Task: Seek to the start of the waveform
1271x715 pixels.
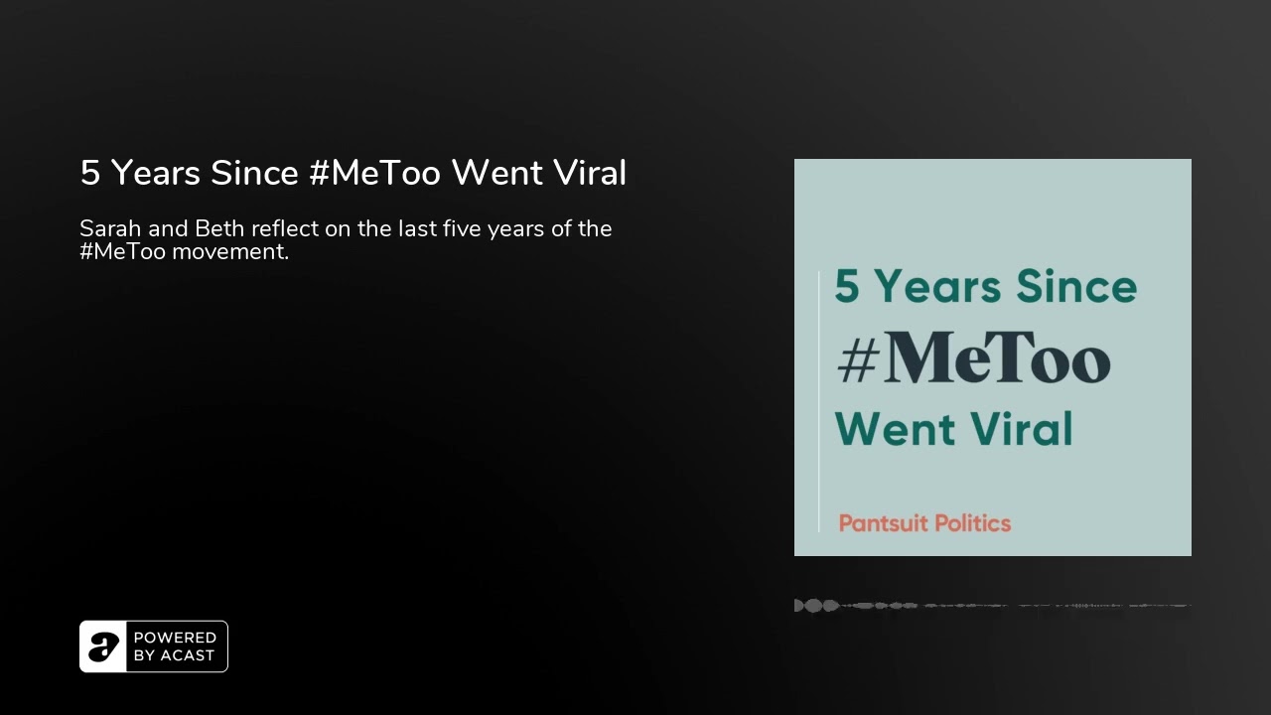Action: coord(796,606)
